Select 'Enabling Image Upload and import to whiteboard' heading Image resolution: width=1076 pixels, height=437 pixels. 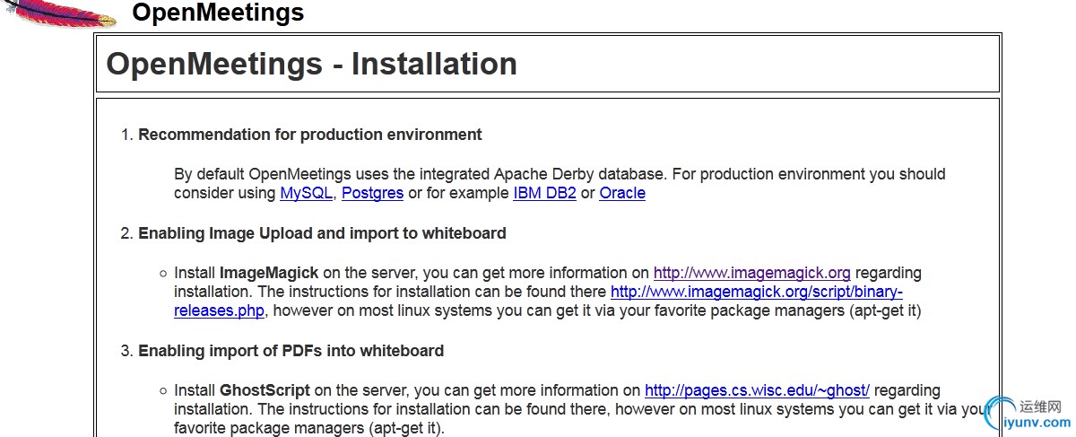(x=322, y=233)
